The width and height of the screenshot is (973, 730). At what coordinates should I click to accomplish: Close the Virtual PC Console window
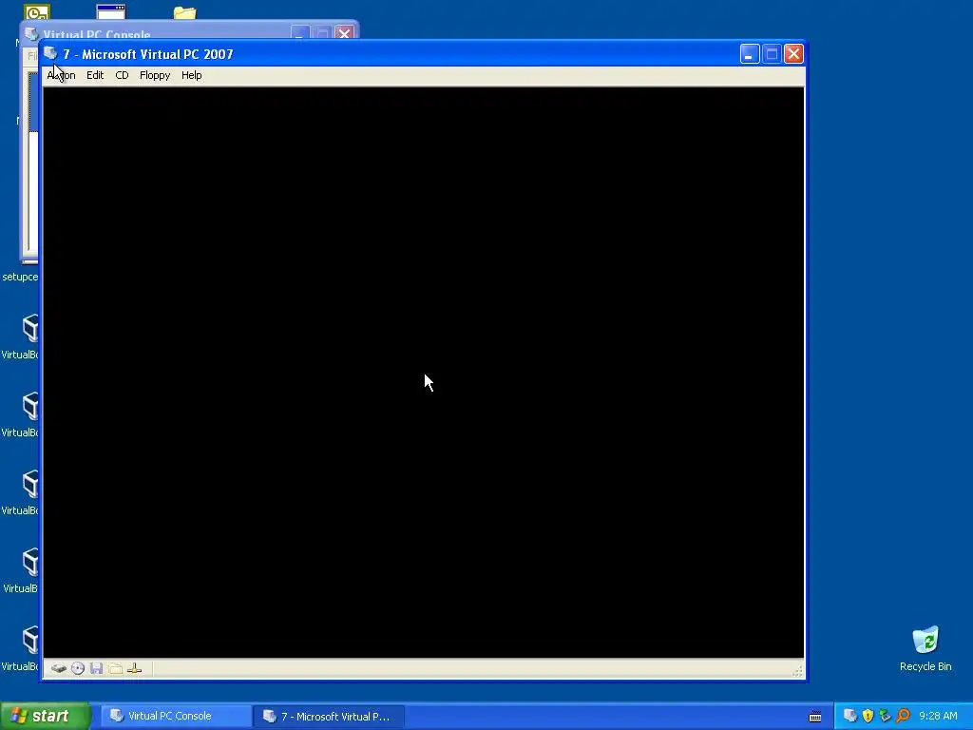pyautogui.click(x=344, y=32)
